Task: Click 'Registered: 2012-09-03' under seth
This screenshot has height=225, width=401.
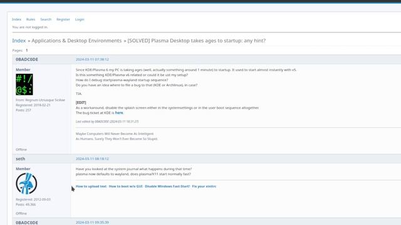Action: click(33, 199)
